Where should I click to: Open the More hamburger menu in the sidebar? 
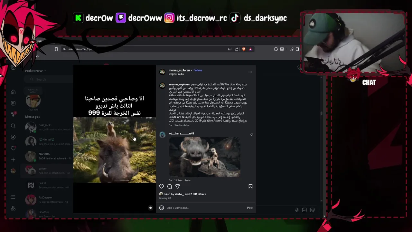(x=13, y=197)
